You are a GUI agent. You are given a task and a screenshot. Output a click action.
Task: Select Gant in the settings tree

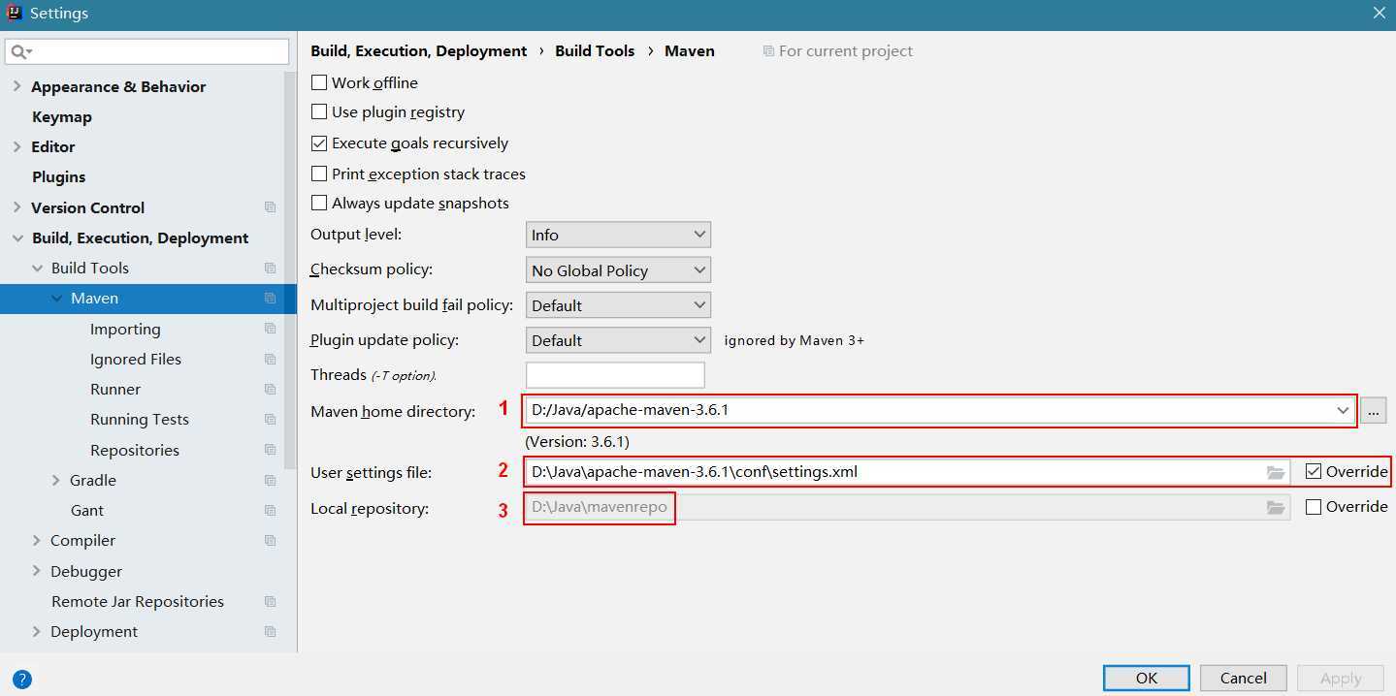tap(87, 510)
